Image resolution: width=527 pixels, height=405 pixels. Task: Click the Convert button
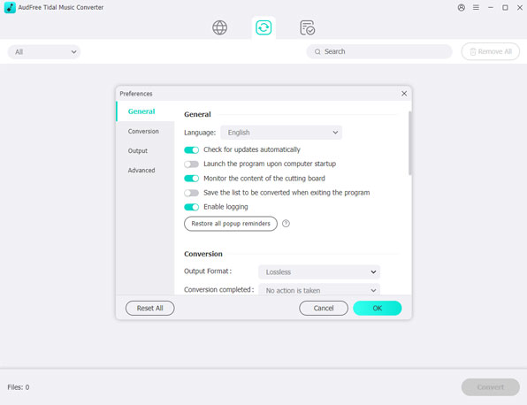491,387
